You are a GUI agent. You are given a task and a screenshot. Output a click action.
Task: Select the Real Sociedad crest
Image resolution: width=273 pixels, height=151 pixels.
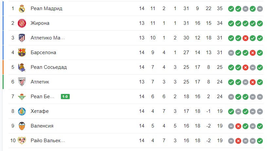[x=22, y=67]
